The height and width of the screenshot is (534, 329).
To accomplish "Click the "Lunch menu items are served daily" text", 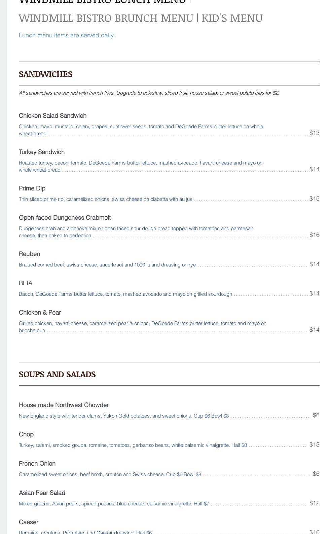I will (x=67, y=35).
